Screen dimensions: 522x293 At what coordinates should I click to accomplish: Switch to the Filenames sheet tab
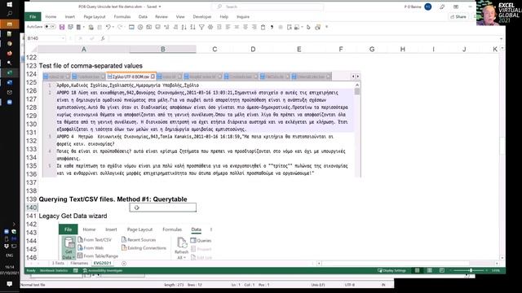click(x=79, y=263)
